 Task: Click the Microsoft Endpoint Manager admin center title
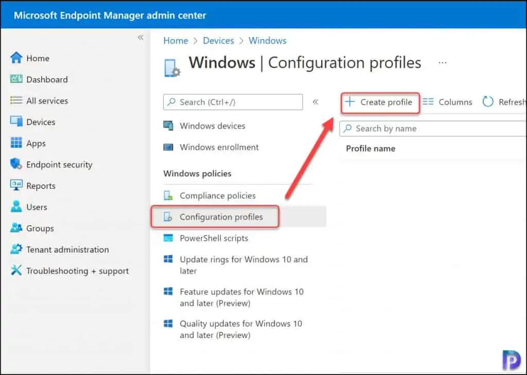(x=110, y=15)
